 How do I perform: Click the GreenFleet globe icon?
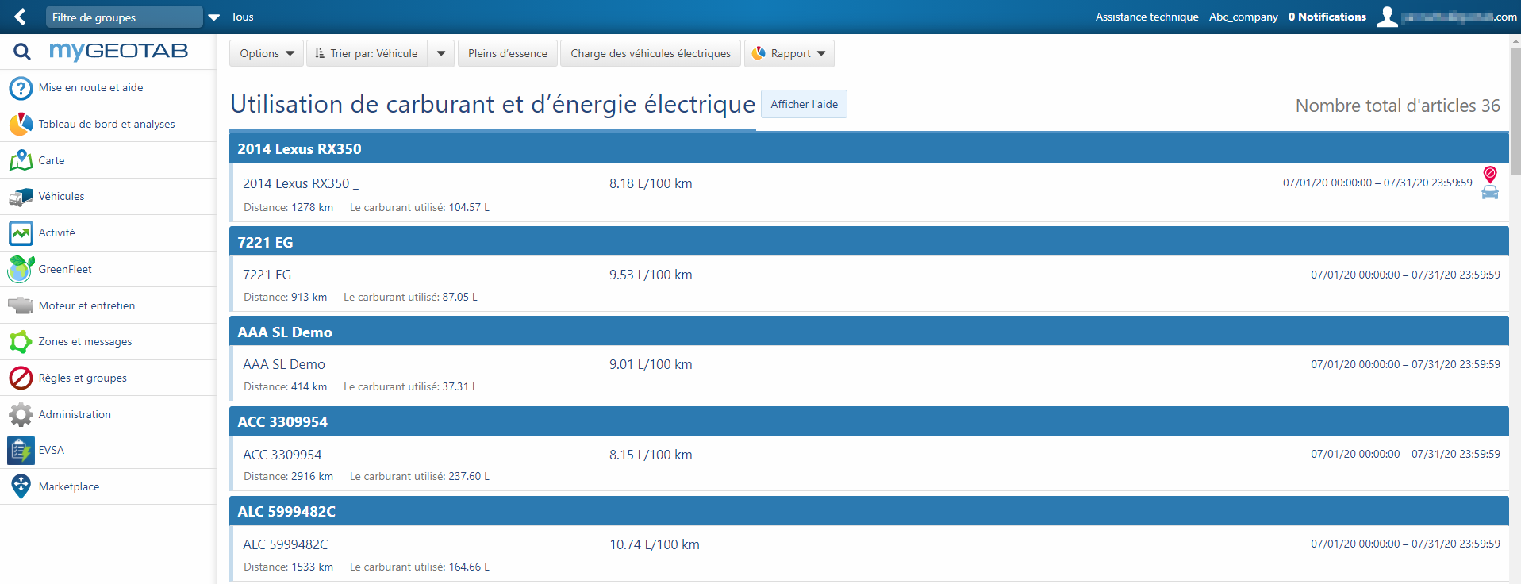click(x=21, y=270)
